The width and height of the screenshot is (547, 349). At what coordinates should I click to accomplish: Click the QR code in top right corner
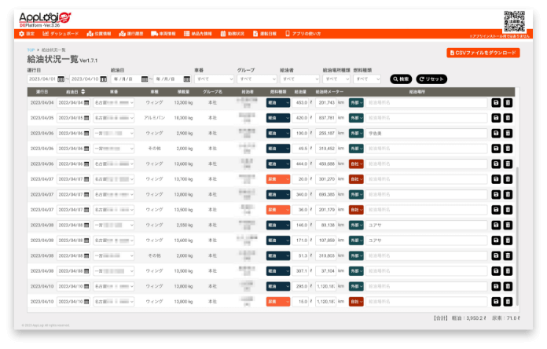click(x=513, y=20)
